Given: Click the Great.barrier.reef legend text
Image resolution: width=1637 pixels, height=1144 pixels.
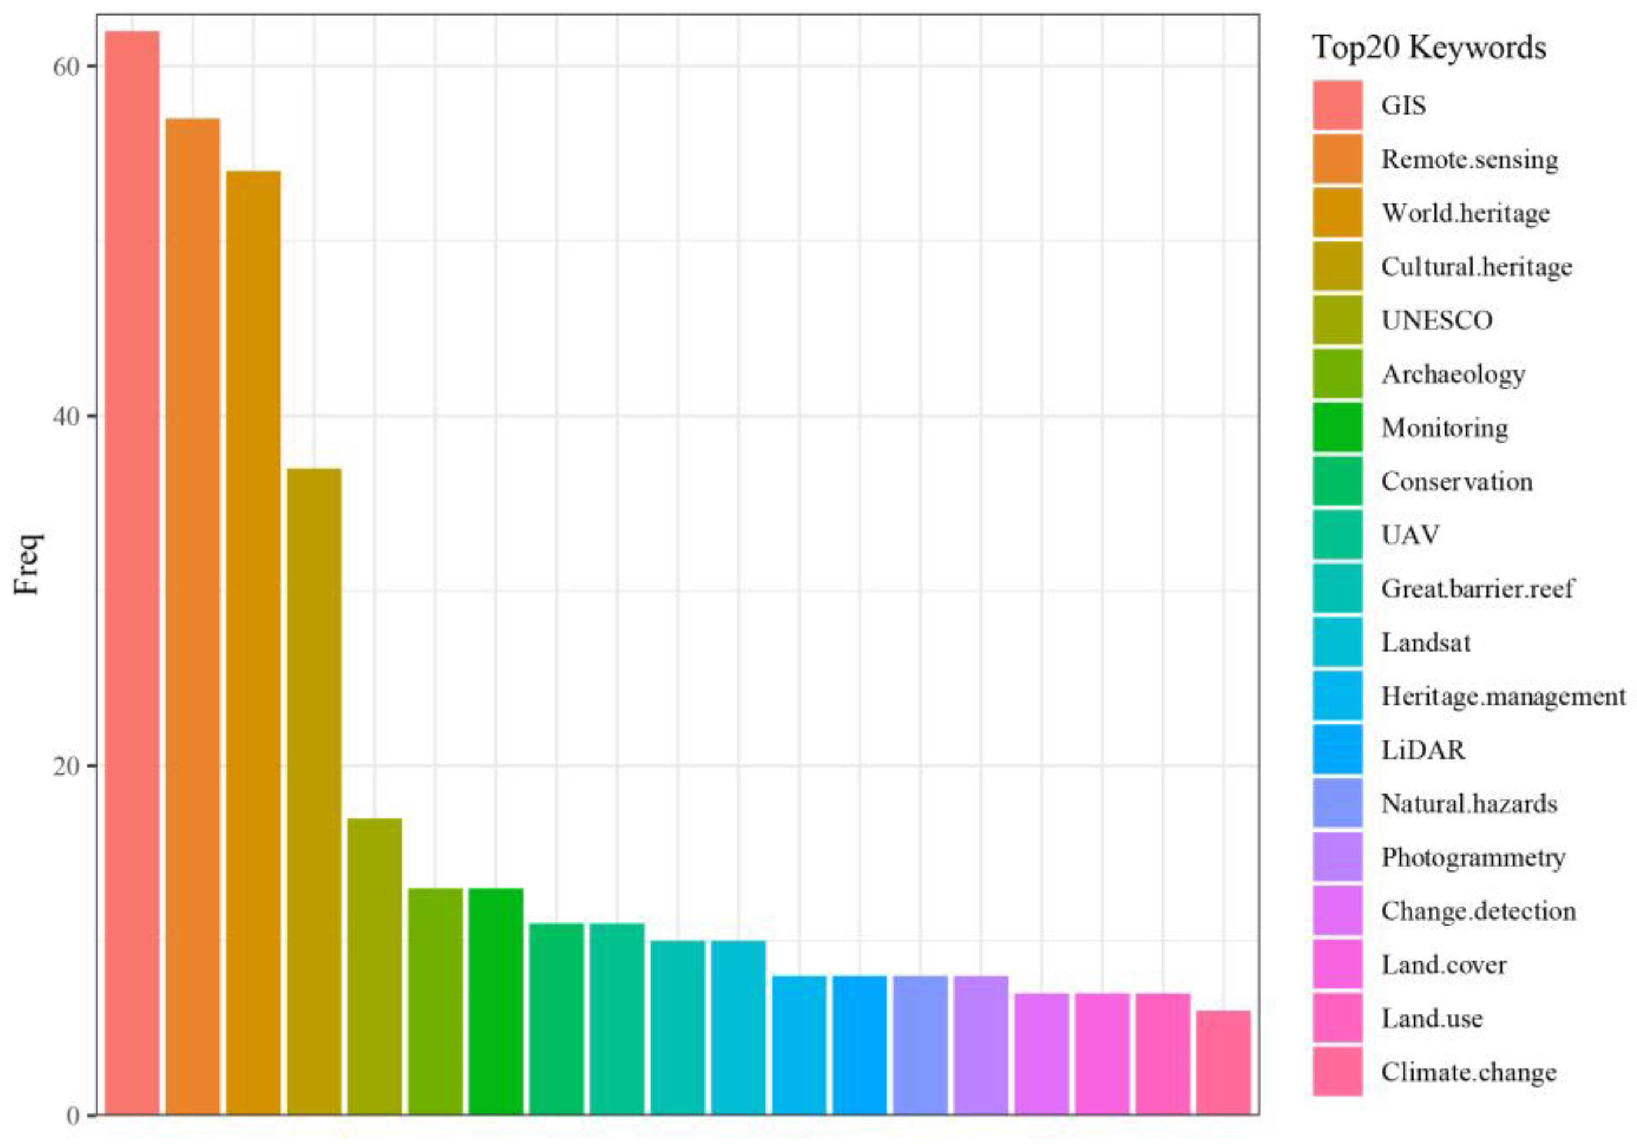Looking at the screenshot, I should pyautogui.click(x=1477, y=588).
